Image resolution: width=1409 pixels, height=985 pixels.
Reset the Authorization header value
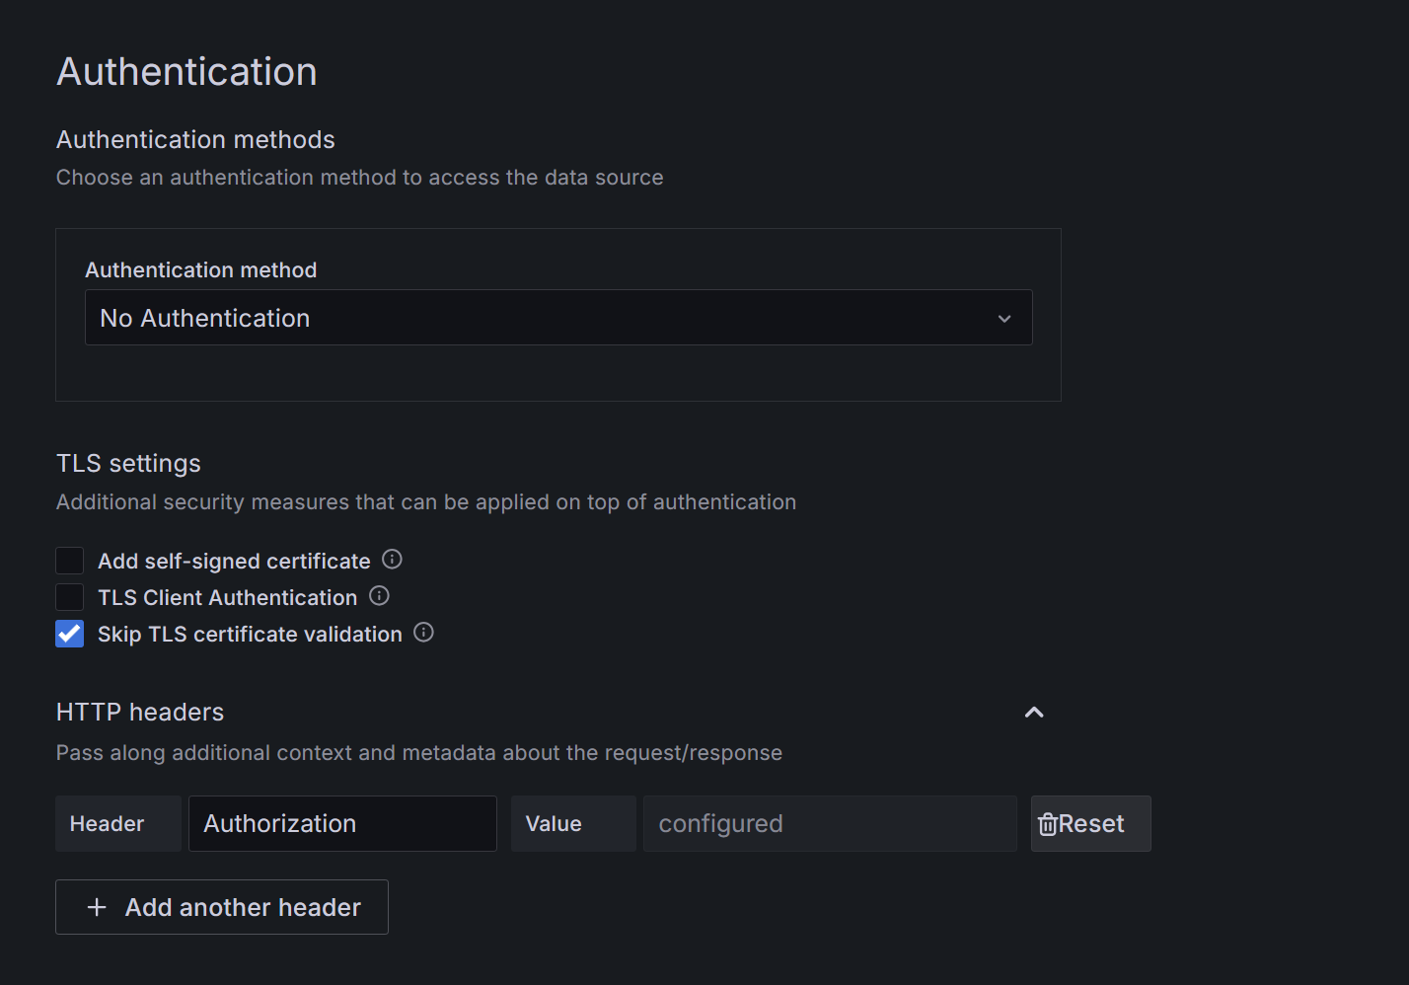pyautogui.click(x=1090, y=824)
